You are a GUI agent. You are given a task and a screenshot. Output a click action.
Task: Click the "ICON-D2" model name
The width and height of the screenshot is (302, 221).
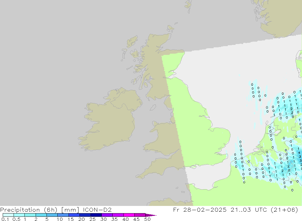click(97, 210)
